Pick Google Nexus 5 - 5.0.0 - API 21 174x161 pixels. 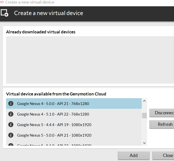point(54,135)
